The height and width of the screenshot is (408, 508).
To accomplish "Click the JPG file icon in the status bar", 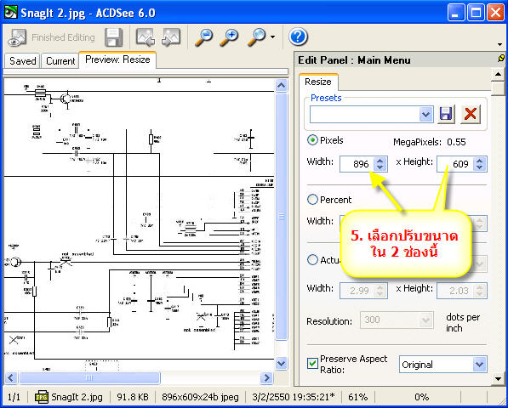I will click(42, 397).
